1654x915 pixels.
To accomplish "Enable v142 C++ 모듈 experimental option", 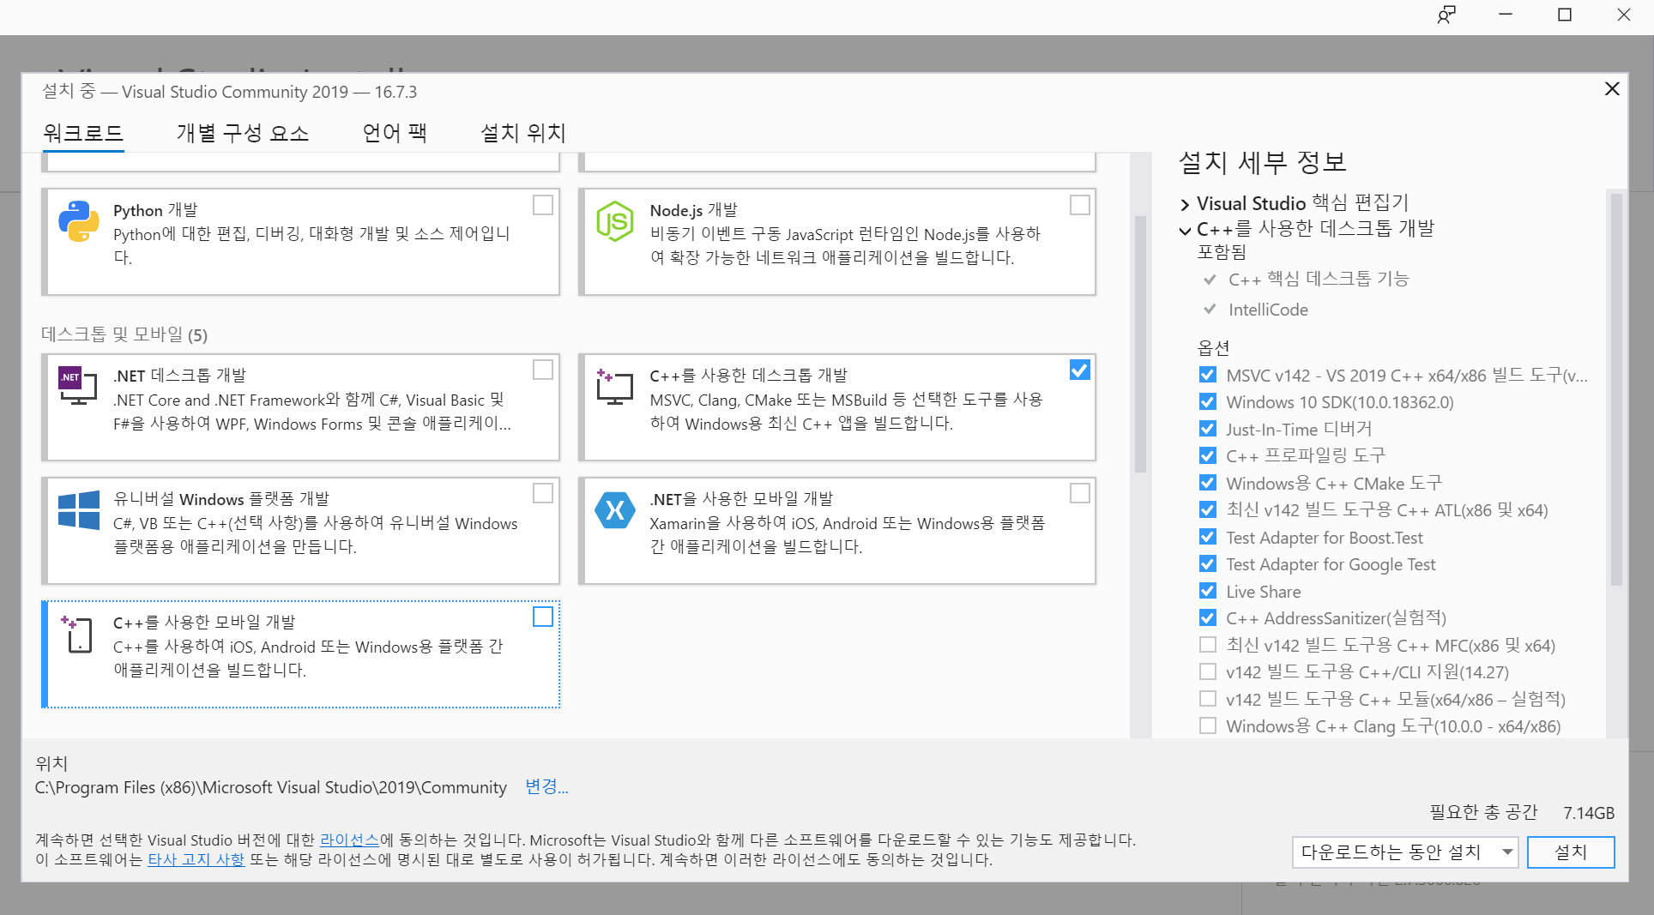I will point(1208,699).
